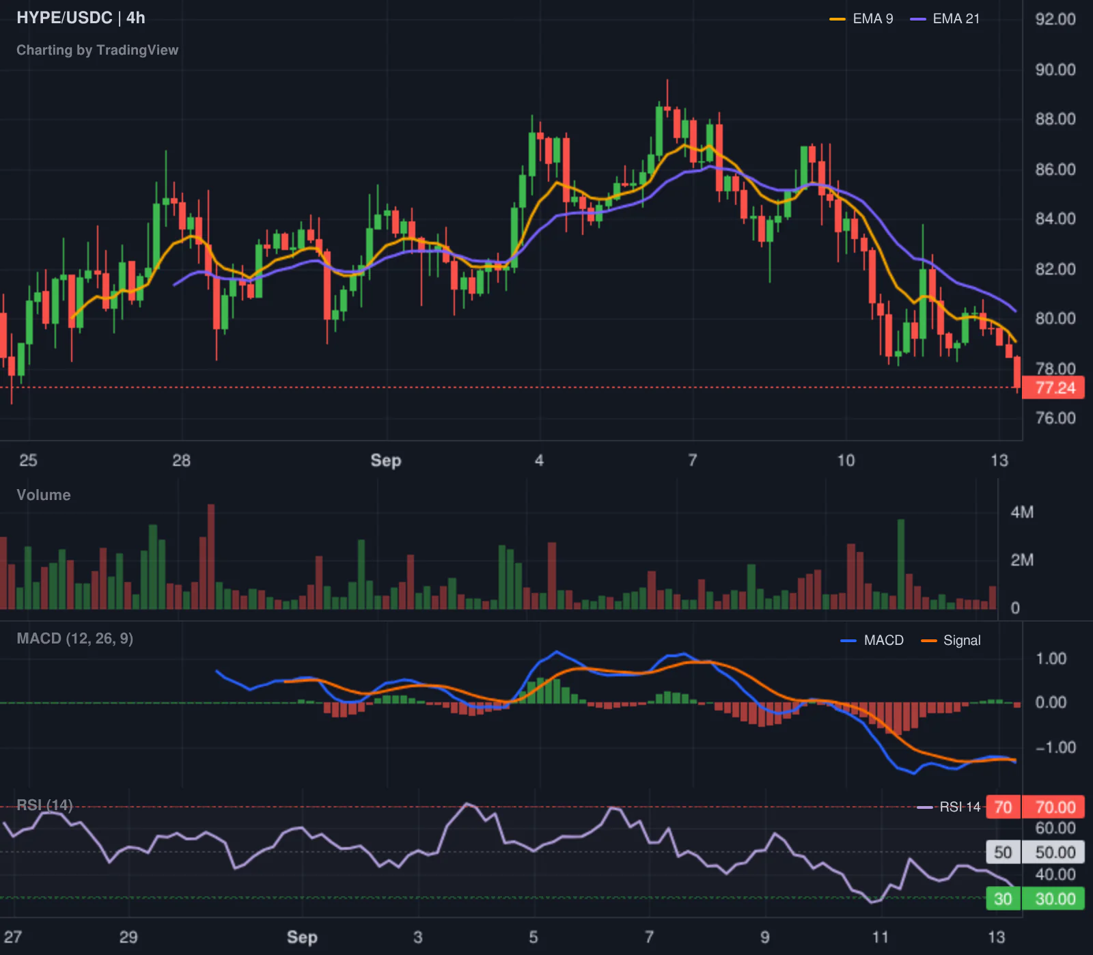Screen dimensions: 1093x955
Task: Click the 82.00 price axis label
Action: coord(1055,269)
